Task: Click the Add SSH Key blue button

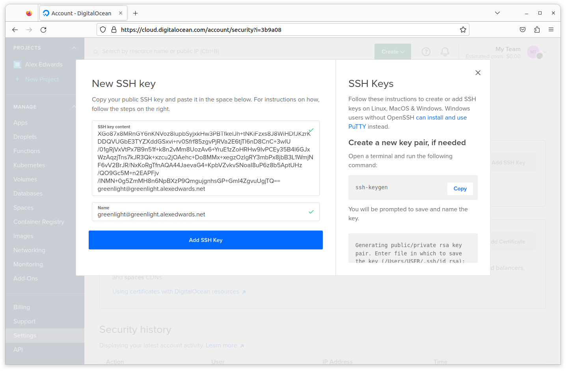Action: coord(205,240)
